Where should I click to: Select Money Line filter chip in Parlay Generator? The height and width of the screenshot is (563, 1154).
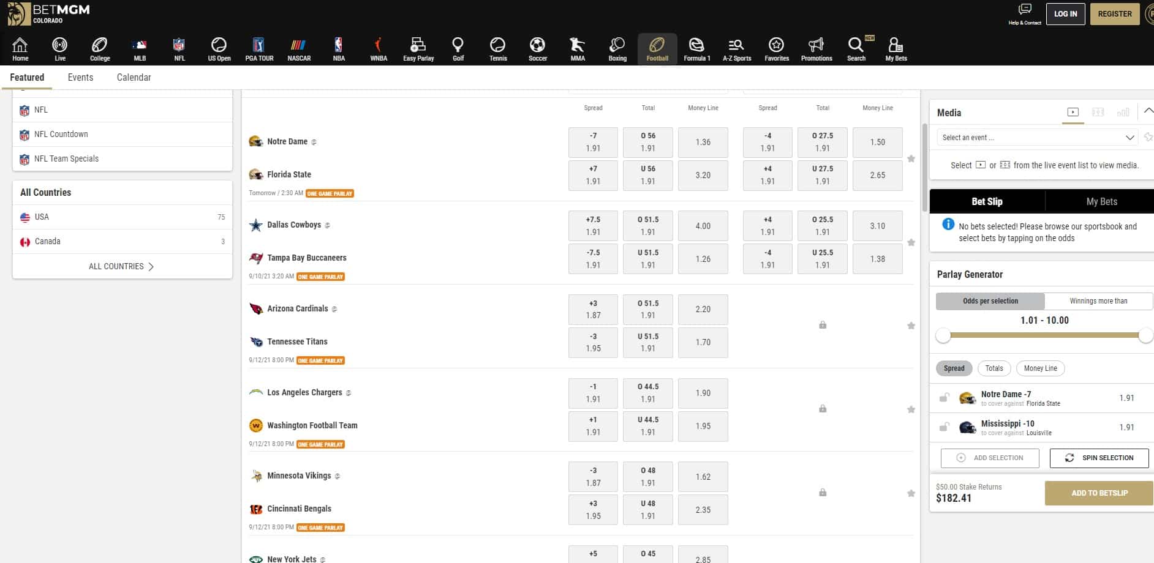[x=1040, y=368]
